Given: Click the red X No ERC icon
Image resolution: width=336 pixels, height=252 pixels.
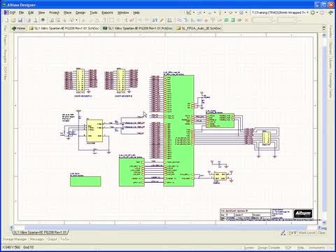Looking at the screenshot, I should pyautogui.click(x=246, y=20).
